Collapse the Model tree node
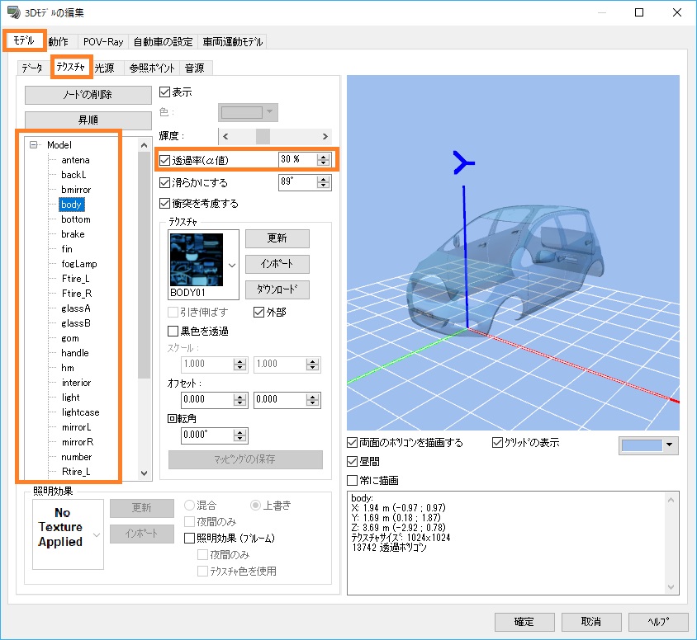This screenshot has height=640, width=697. coord(34,145)
